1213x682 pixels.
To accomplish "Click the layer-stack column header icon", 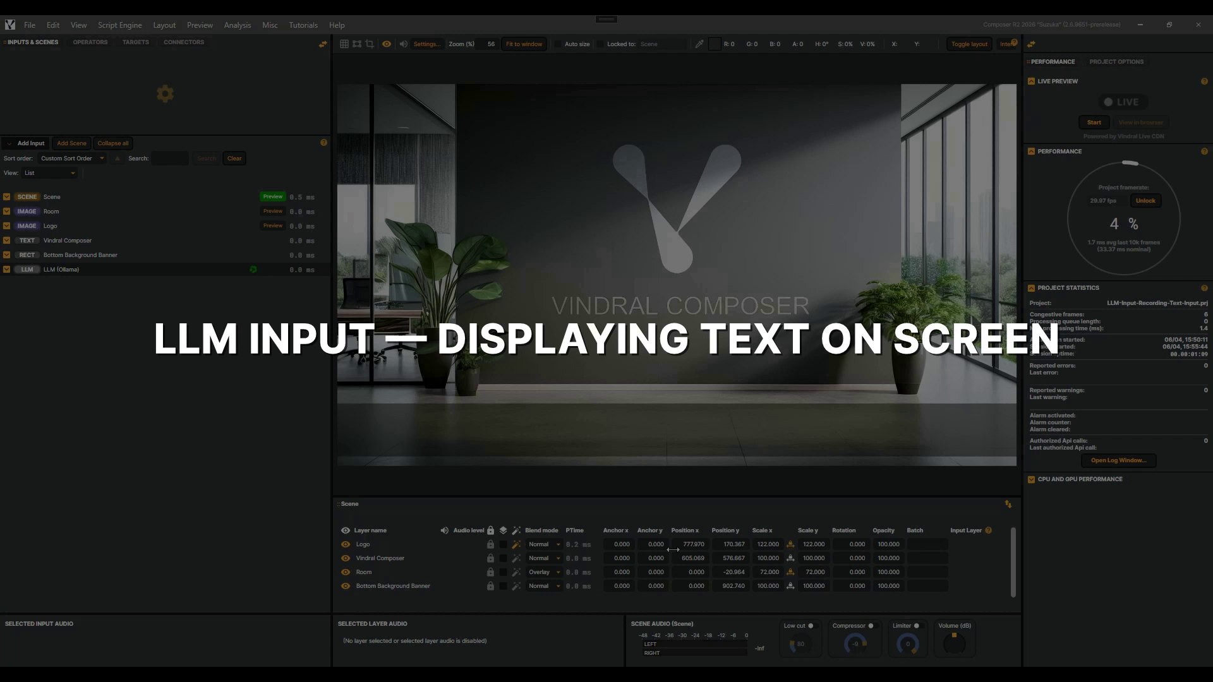I will click(503, 530).
